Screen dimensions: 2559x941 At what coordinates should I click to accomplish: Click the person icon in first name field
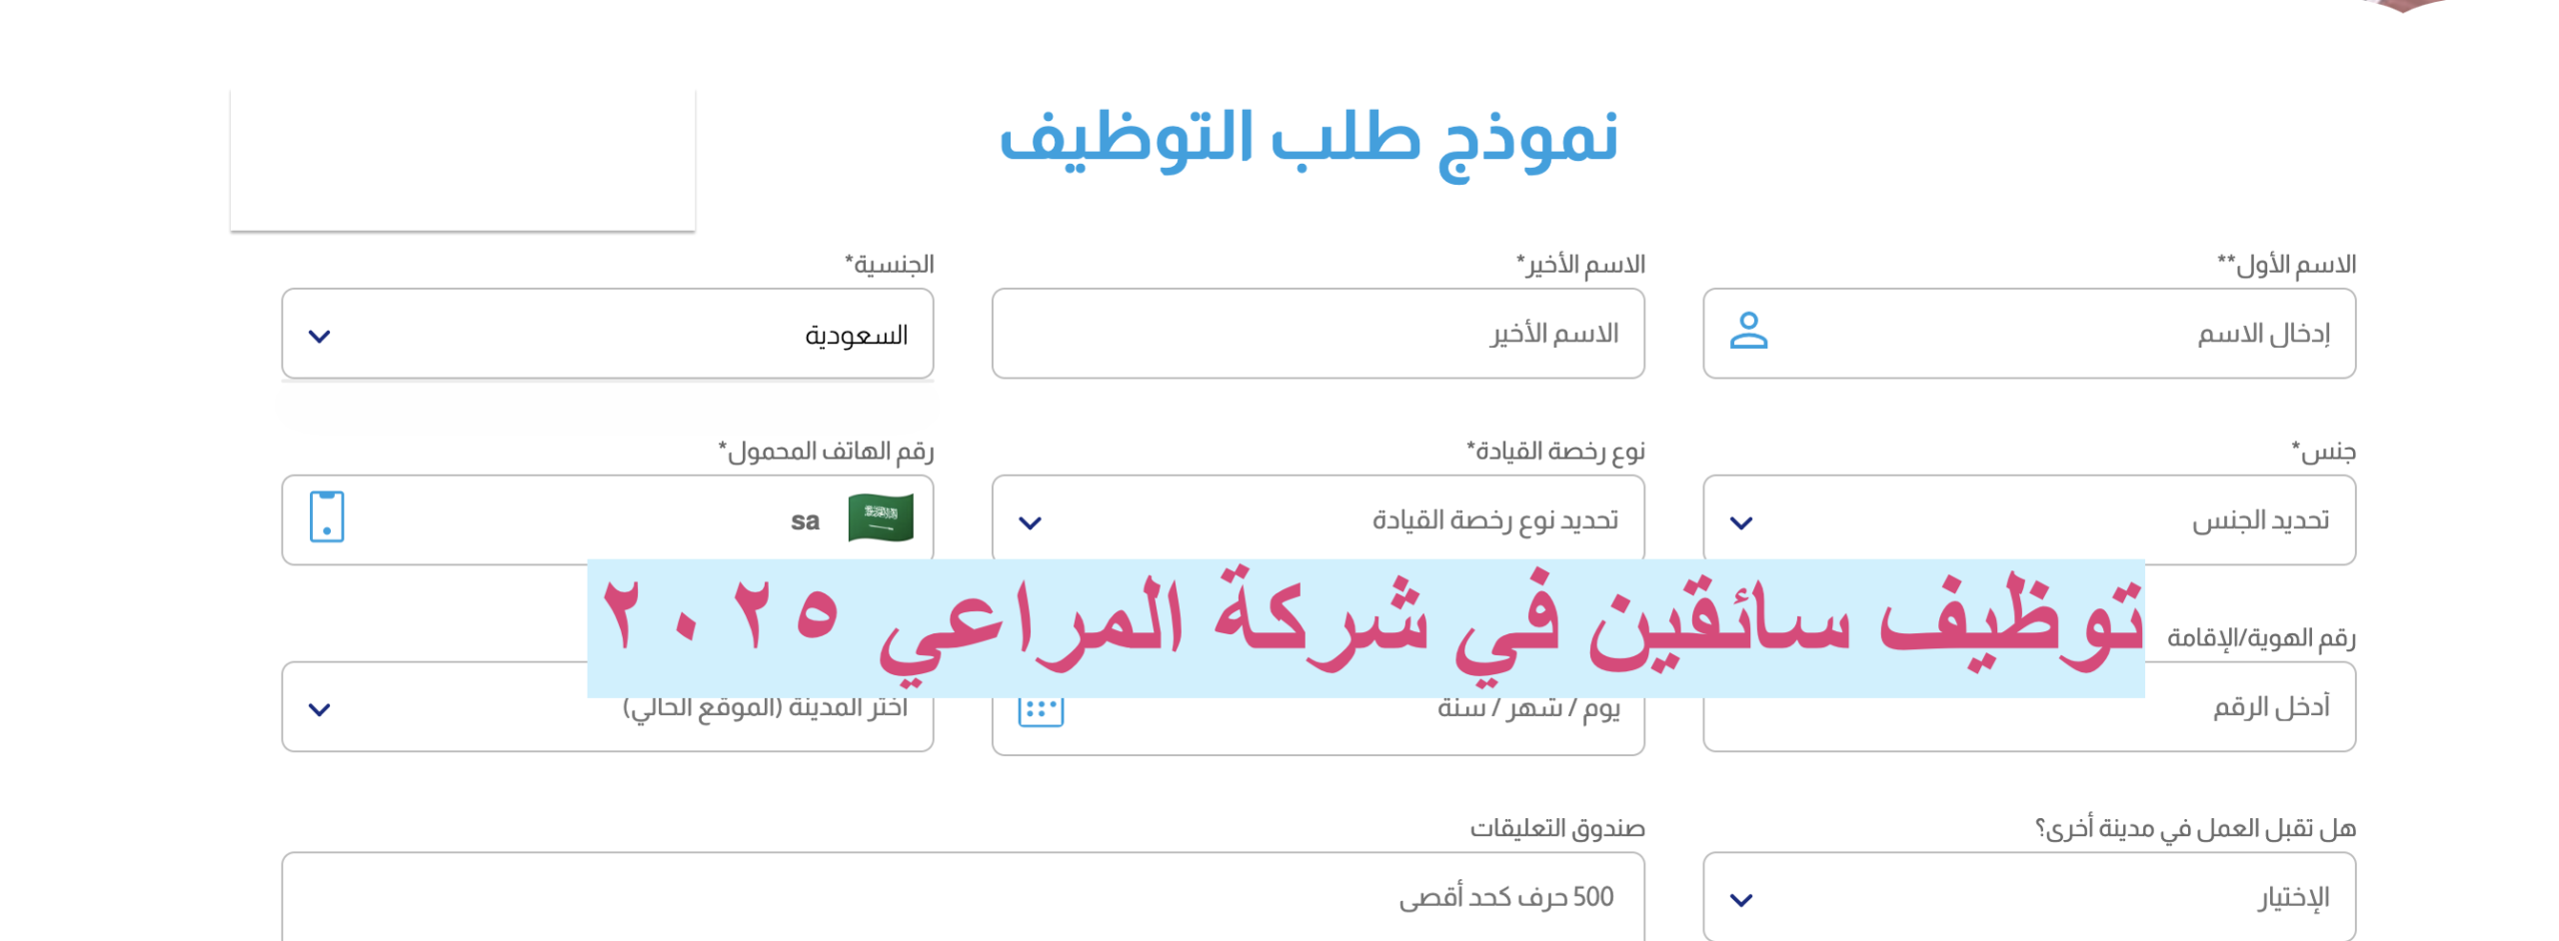[x=1747, y=331]
